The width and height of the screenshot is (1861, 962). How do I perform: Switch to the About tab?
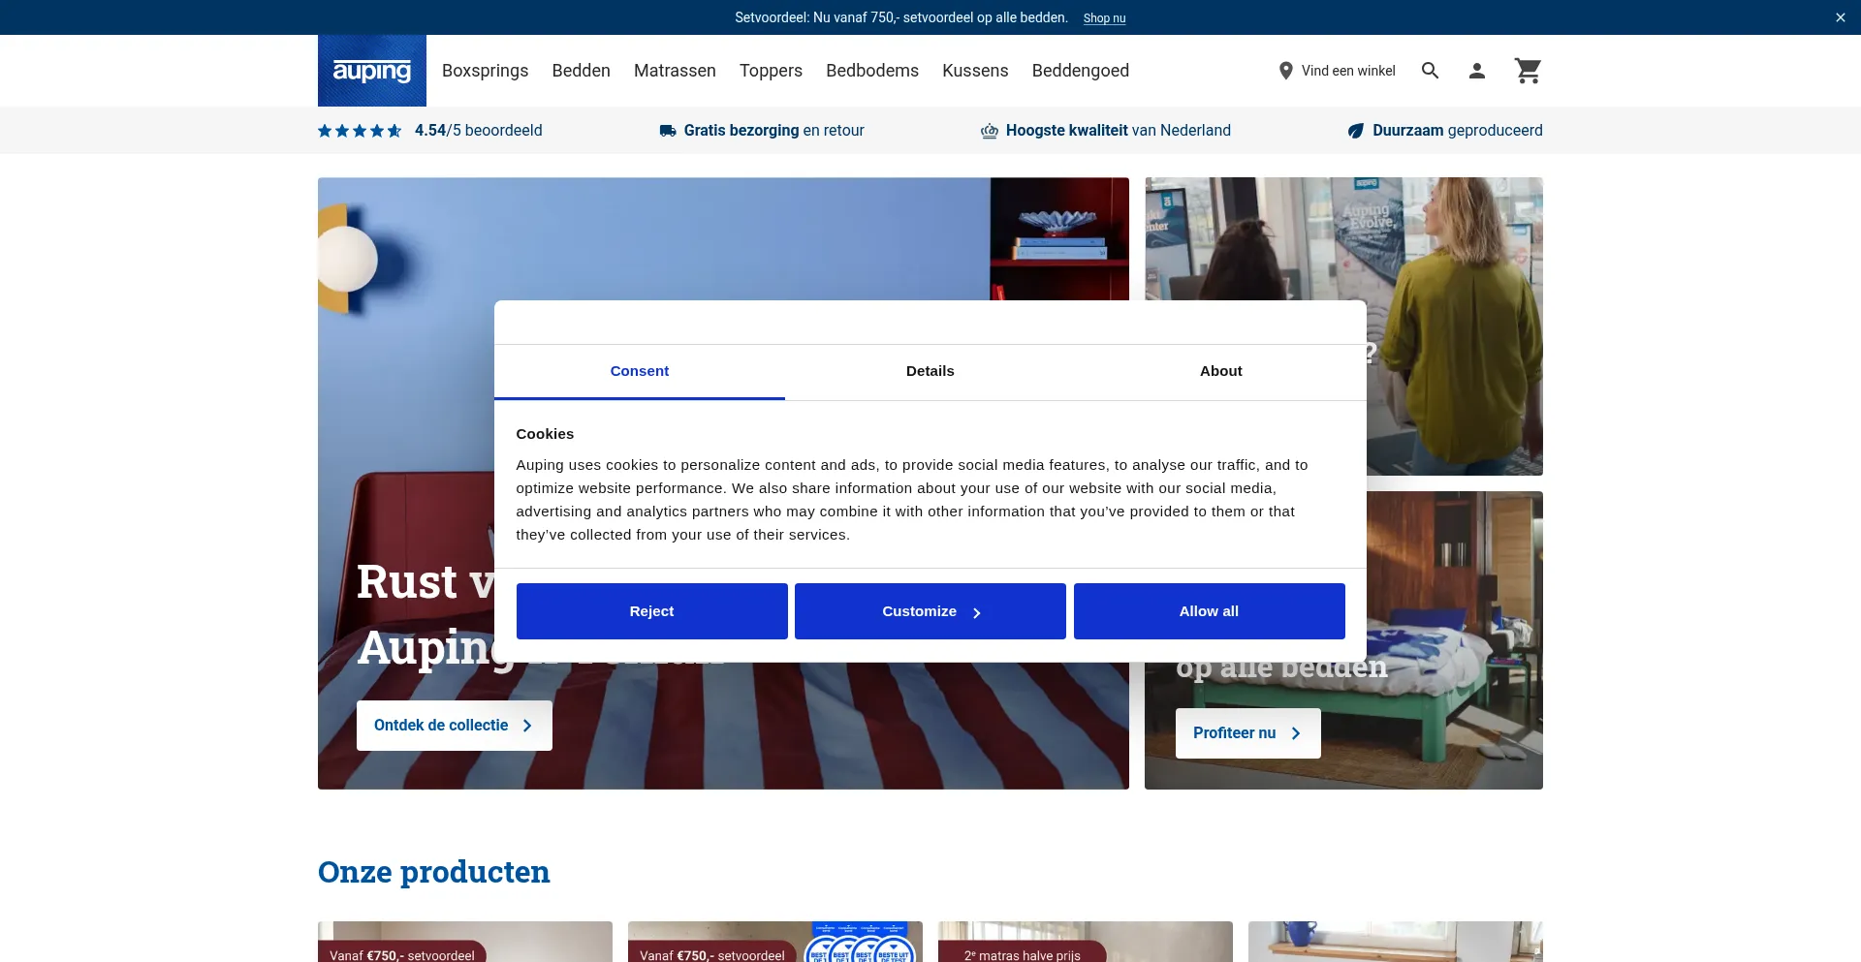pyautogui.click(x=1221, y=372)
